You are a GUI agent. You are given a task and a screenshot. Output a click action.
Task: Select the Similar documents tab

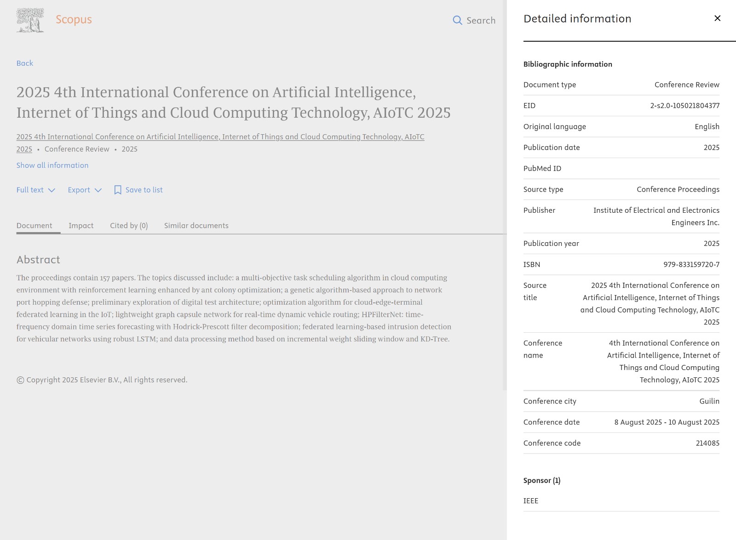[196, 226]
